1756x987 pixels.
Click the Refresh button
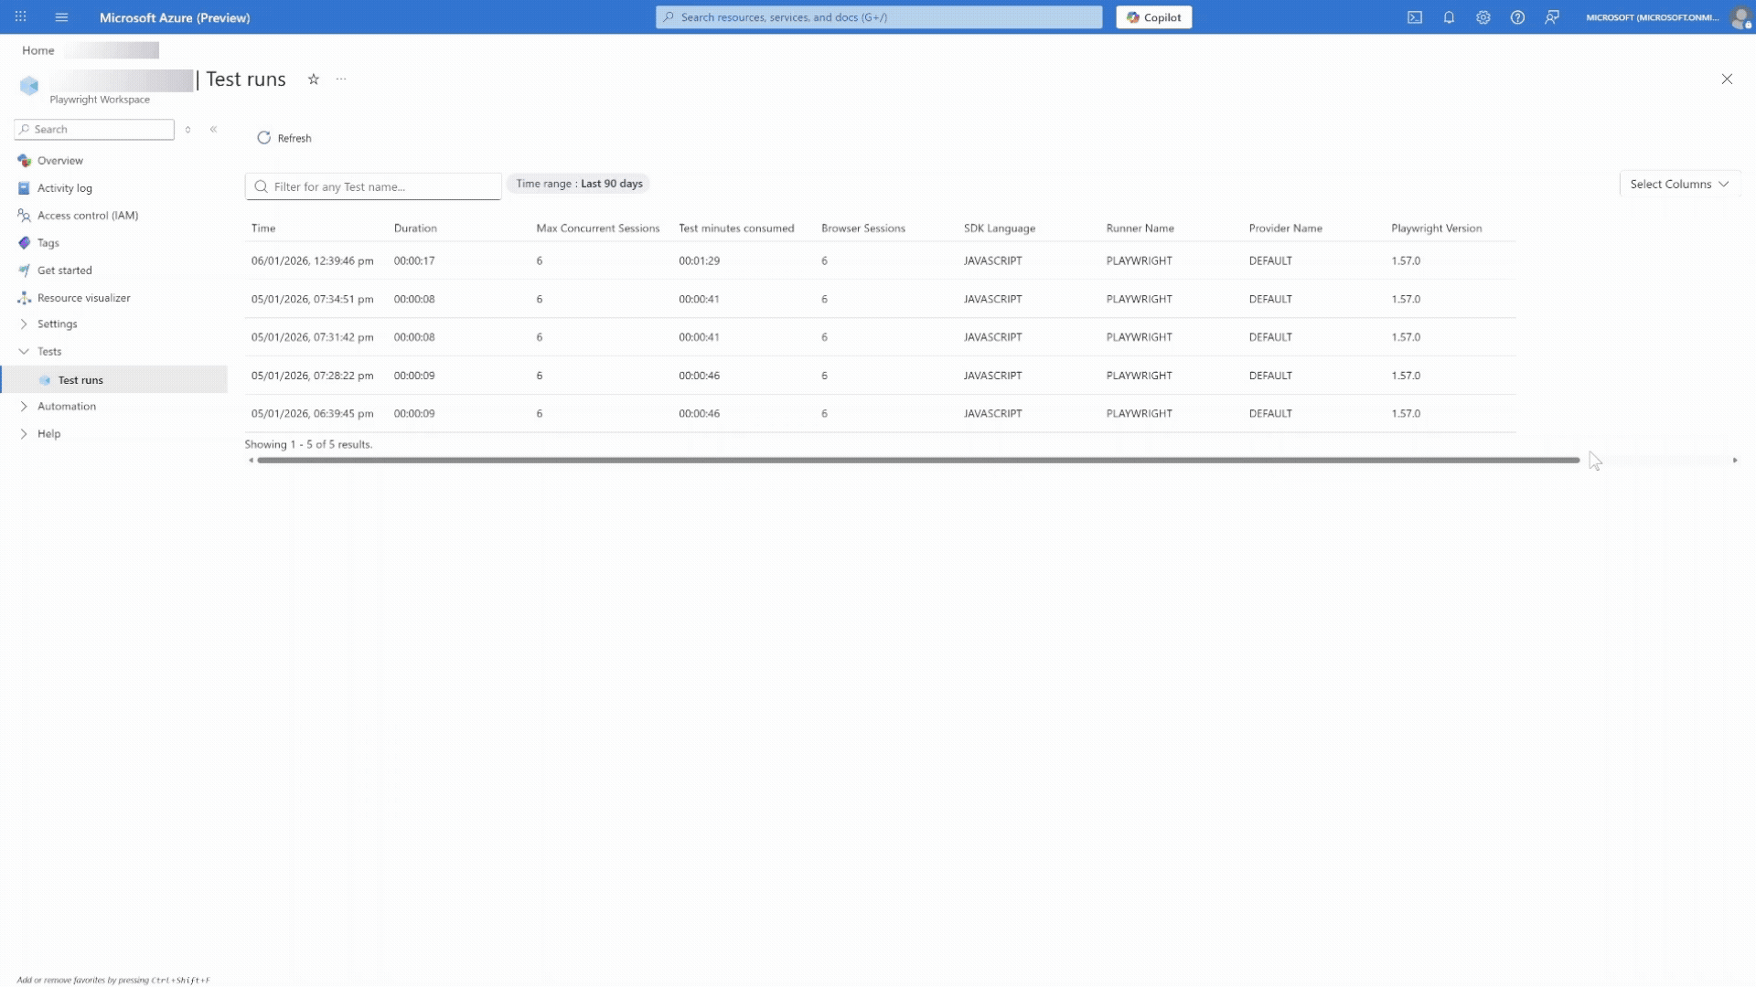(284, 138)
